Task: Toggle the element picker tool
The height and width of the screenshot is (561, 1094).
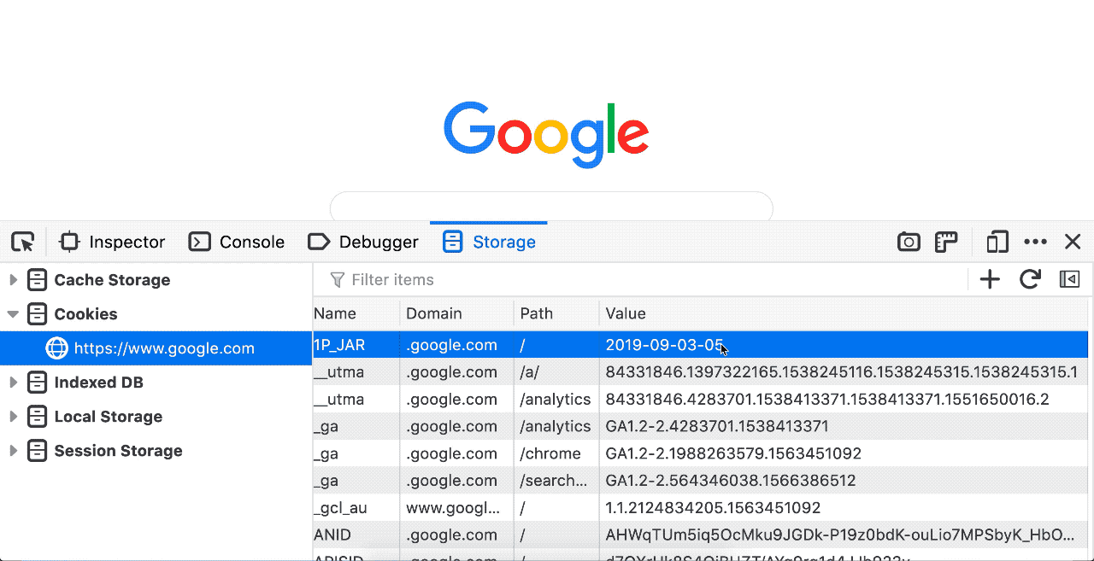Action: [x=23, y=242]
